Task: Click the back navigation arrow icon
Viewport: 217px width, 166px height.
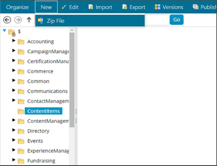Action: click(7, 20)
